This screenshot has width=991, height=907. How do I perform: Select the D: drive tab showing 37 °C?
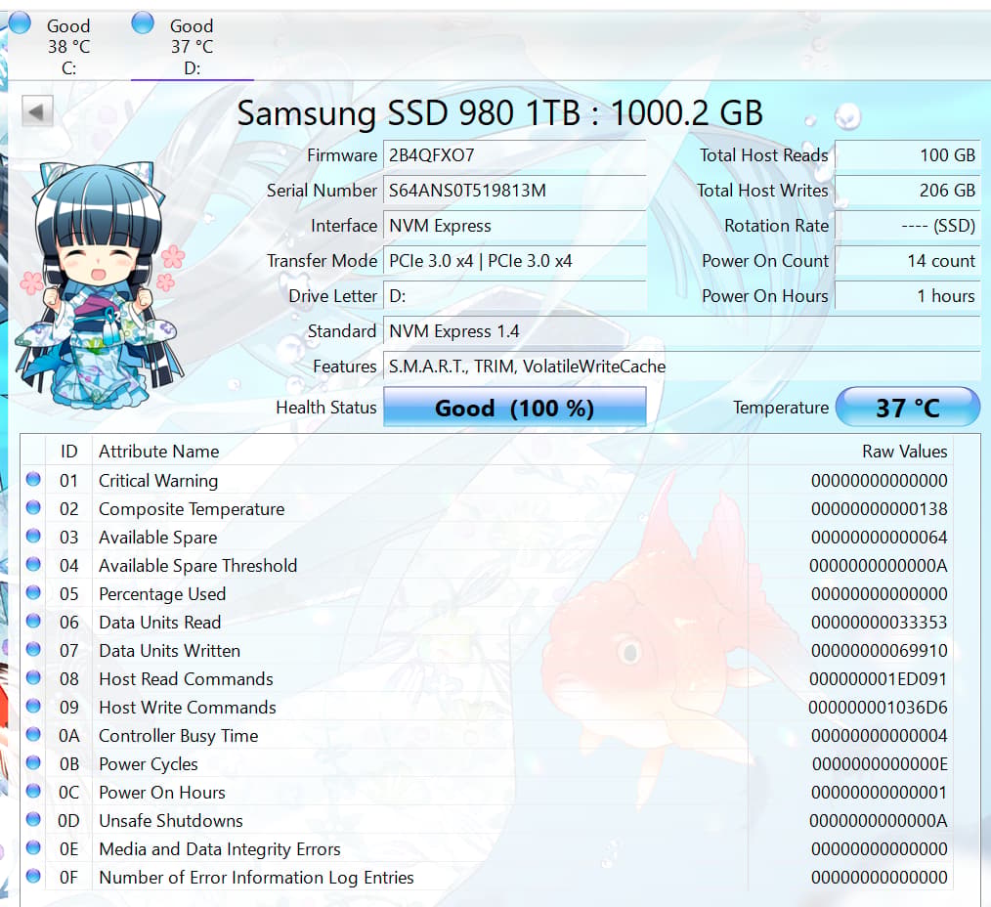click(x=192, y=46)
